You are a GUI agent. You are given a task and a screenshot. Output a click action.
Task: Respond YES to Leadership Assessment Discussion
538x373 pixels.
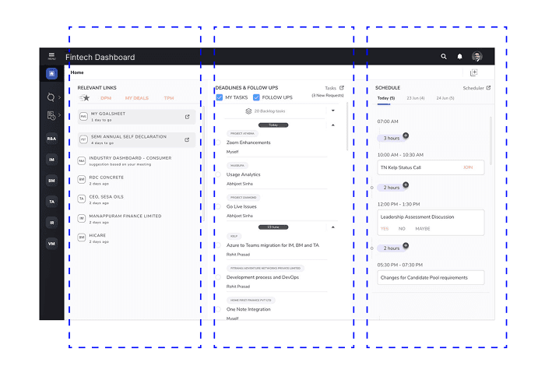pyautogui.click(x=385, y=228)
